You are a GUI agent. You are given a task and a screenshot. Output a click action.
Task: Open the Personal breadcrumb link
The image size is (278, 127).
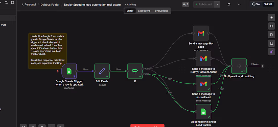coord(29,5)
